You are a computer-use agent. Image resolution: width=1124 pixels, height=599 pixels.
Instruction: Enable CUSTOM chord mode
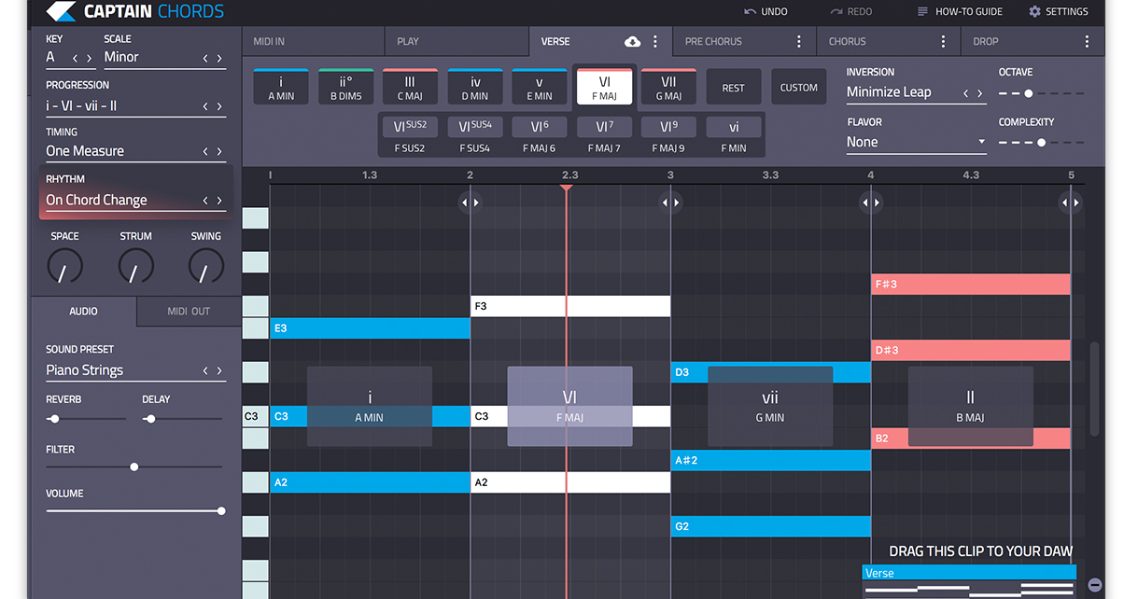tap(798, 86)
